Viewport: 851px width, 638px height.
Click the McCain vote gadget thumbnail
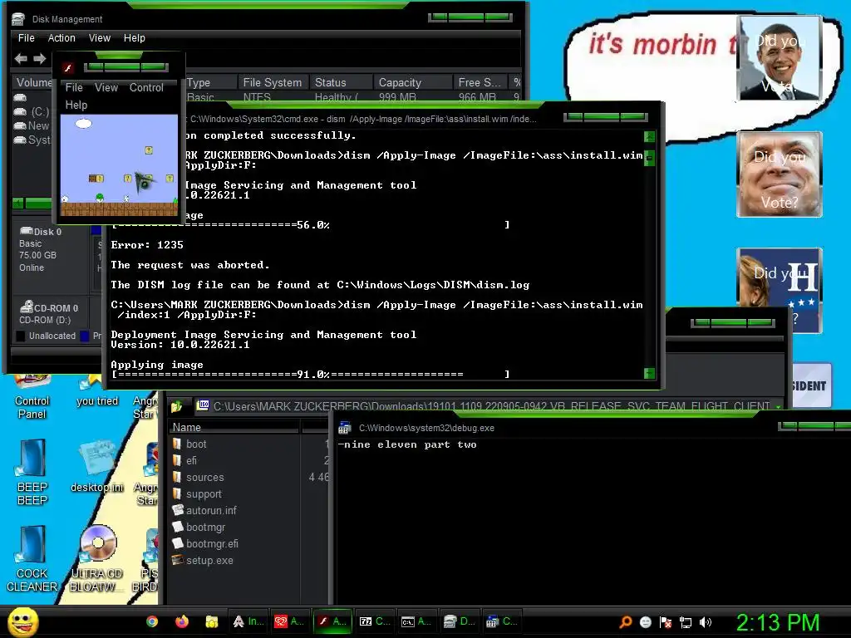(780, 174)
